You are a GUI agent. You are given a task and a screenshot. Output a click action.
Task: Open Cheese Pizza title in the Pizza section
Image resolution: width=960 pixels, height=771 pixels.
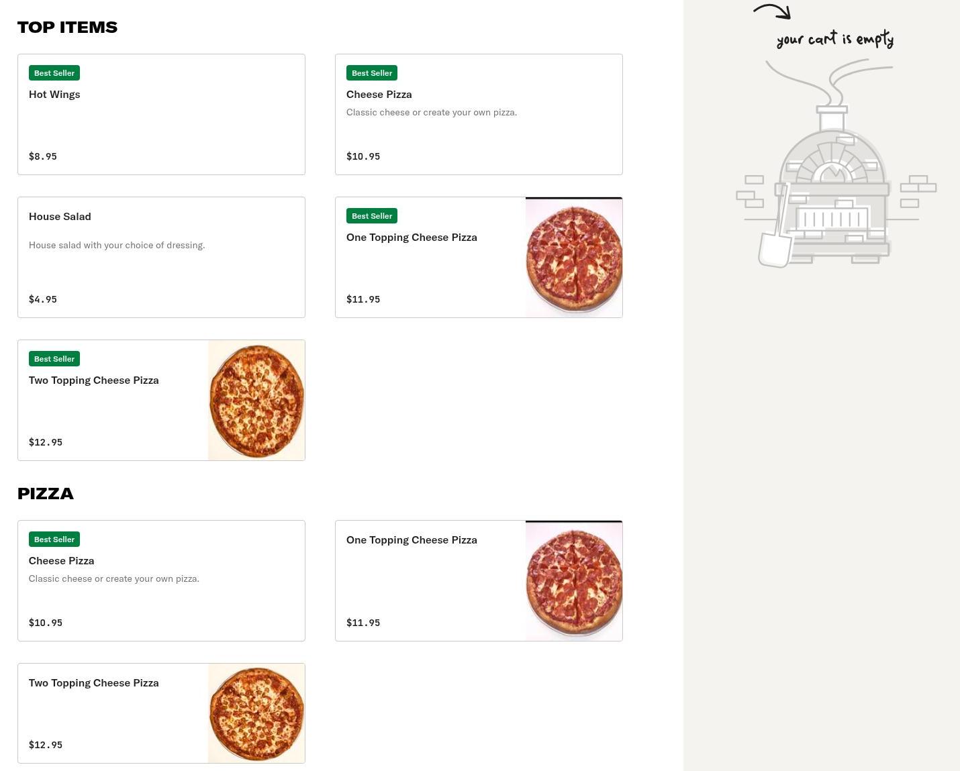click(x=61, y=561)
